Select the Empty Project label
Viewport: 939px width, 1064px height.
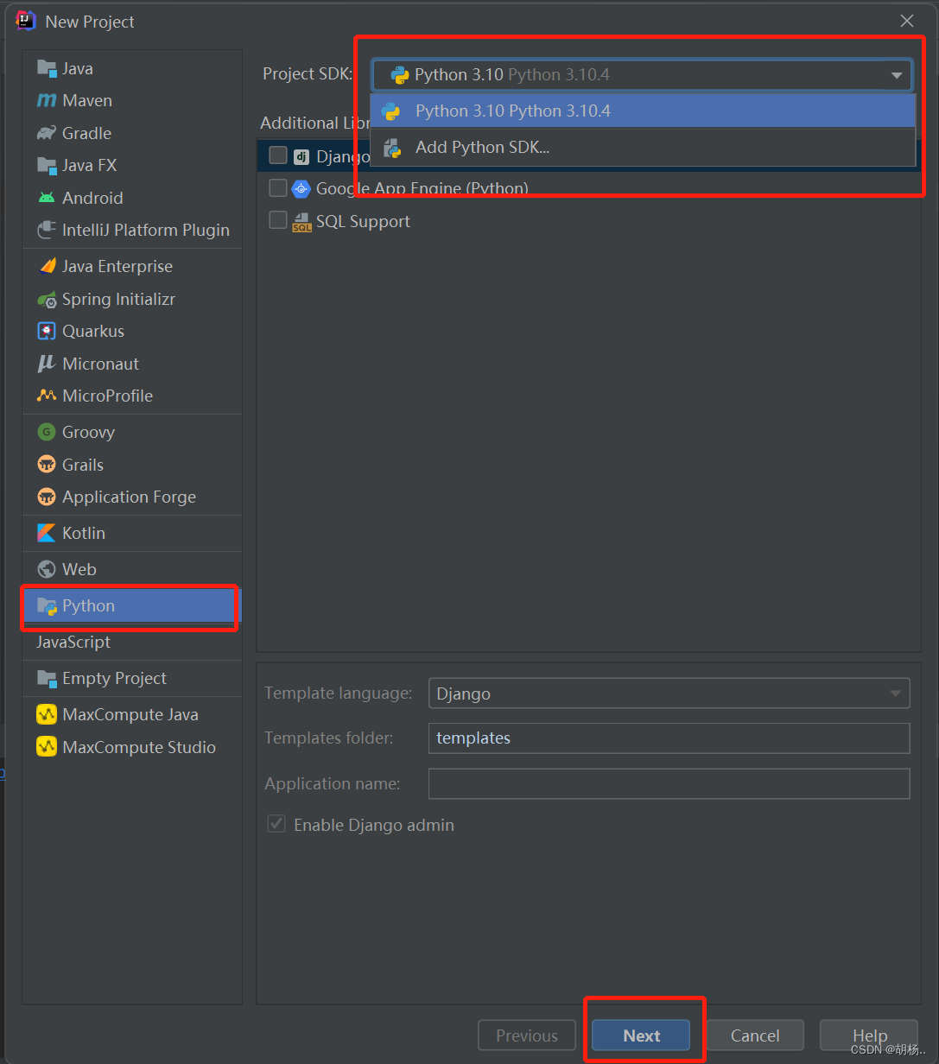pyautogui.click(x=114, y=678)
